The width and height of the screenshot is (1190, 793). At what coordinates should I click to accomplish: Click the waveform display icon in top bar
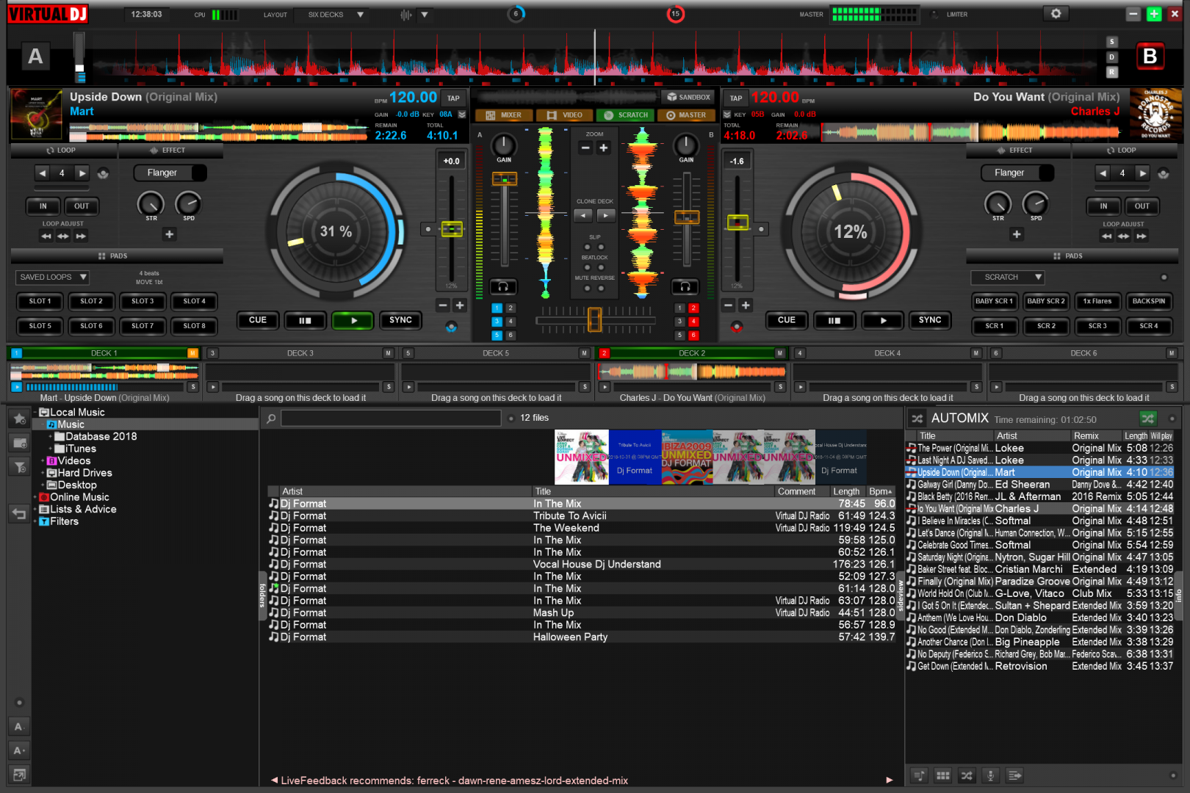tap(405, 15)
